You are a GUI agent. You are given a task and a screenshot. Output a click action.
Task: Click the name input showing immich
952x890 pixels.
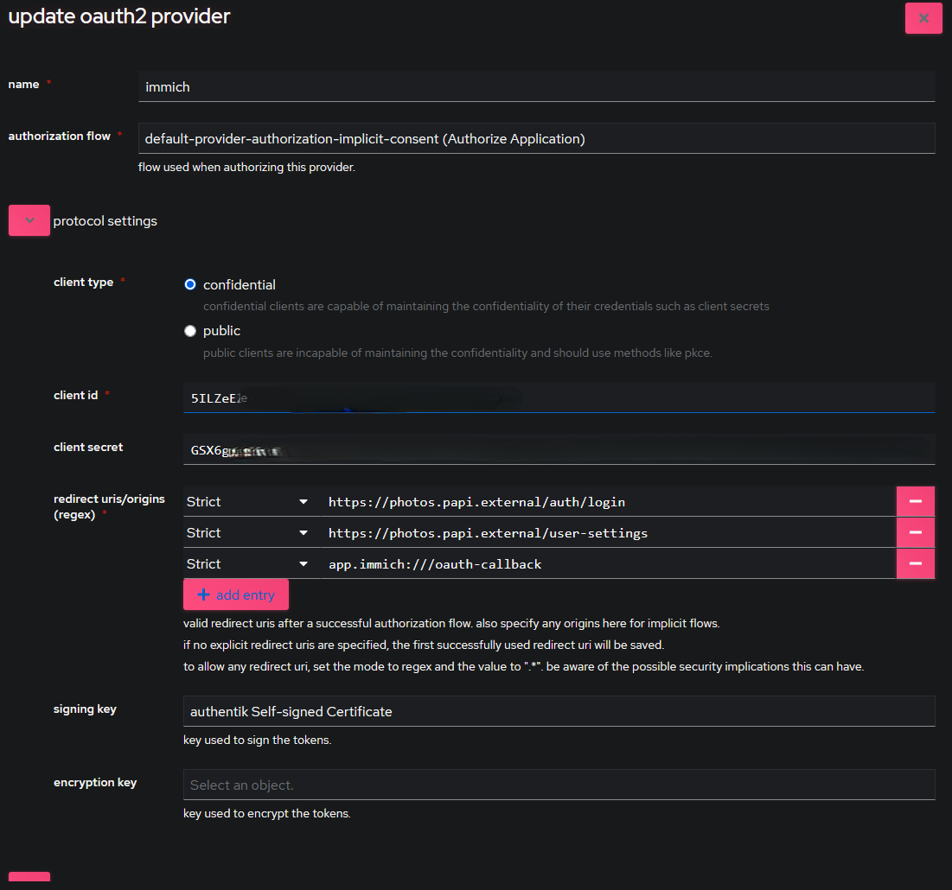pos(536,86)
